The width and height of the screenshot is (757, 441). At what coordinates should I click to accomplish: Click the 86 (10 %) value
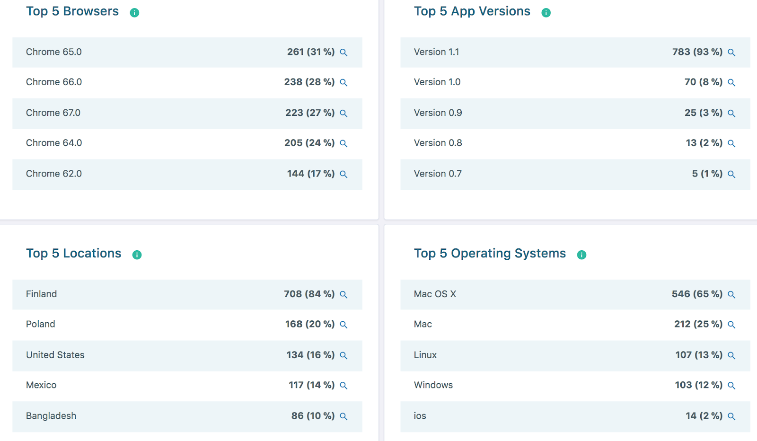pos(313,416)
